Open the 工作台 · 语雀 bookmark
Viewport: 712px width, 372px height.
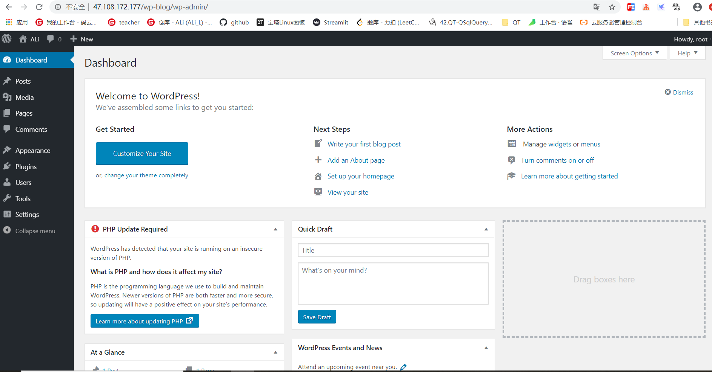pos(551,22)
